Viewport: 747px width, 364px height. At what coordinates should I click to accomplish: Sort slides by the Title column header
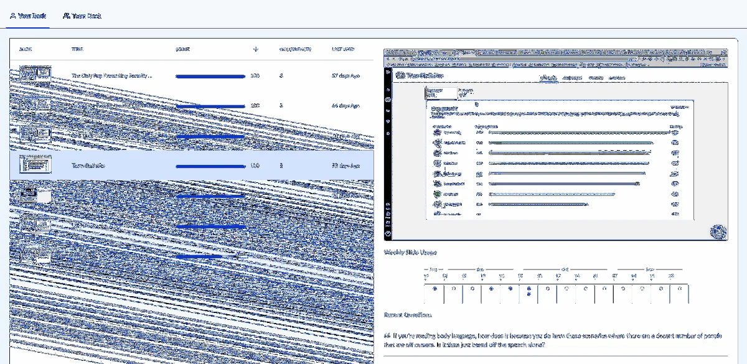click(77, 49)
